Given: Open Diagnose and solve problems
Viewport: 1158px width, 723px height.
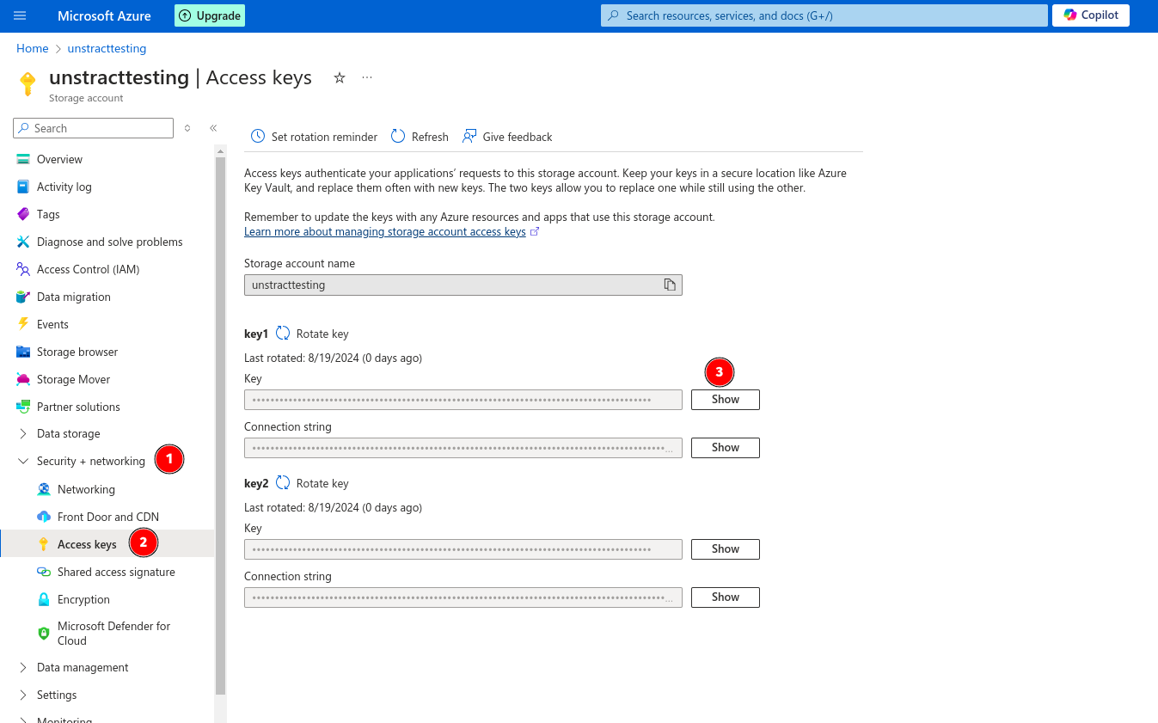Looking at the screenshot, I should coord(109,242).
